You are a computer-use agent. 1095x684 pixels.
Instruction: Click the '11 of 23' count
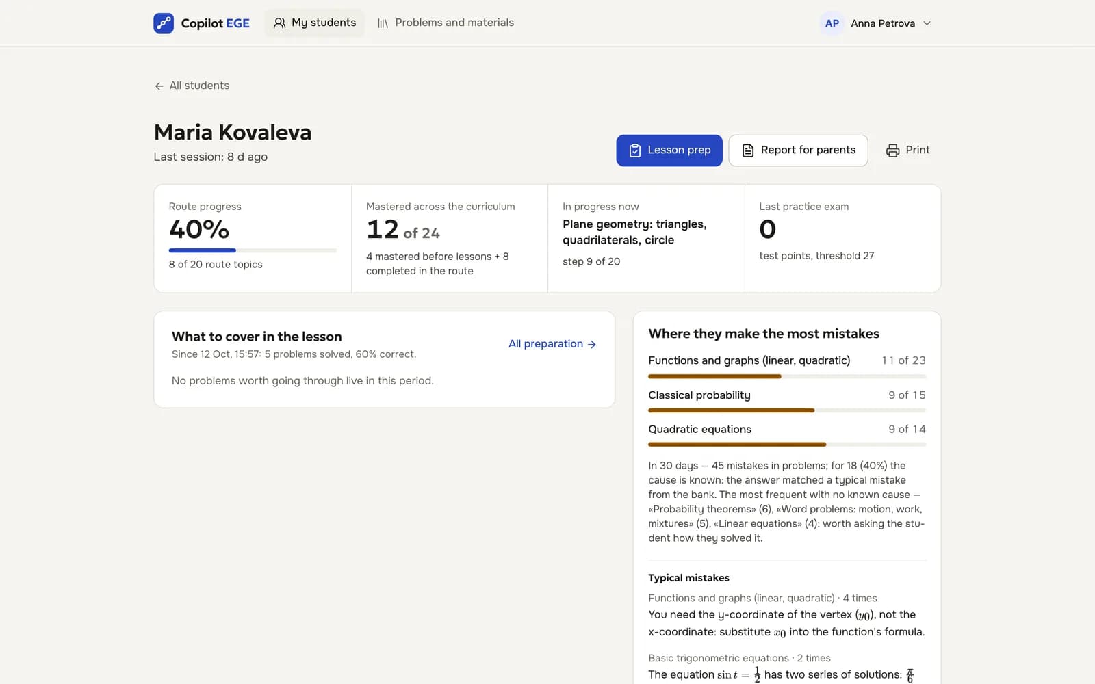903,360
